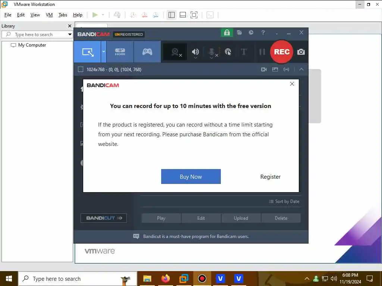Click the Register link
This screenshot has height=286, width=382.
tap(270, 177)
